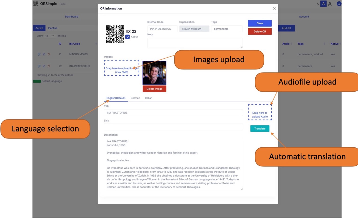
Task: Open the uploaded portrait thumbnail
Action: (154, 73)
